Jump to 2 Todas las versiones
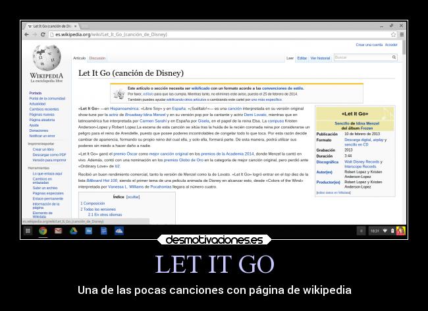Screen dimensions: 428x311 tap(98, 209)
